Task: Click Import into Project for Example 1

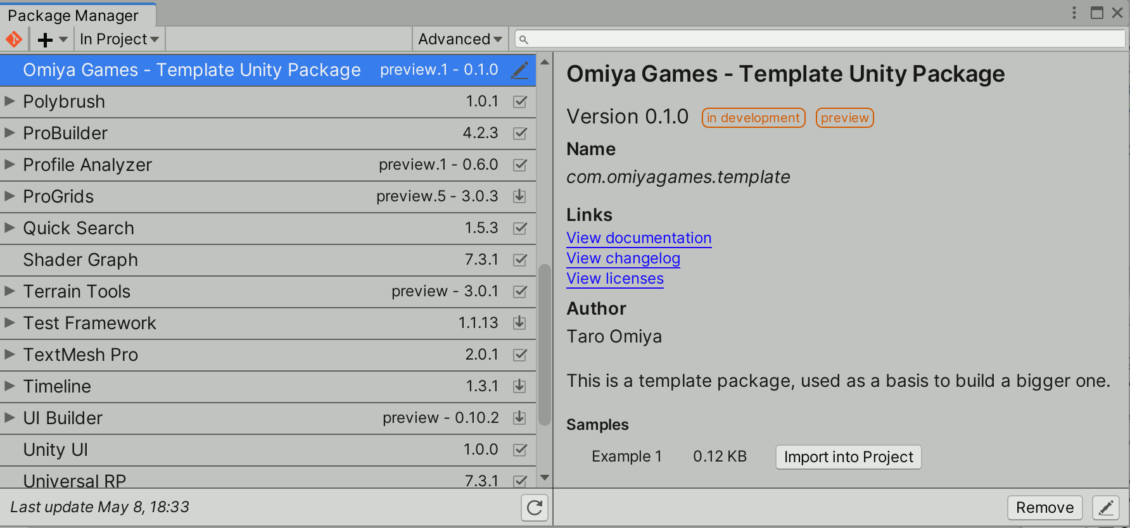Action: tap(848, 457)
